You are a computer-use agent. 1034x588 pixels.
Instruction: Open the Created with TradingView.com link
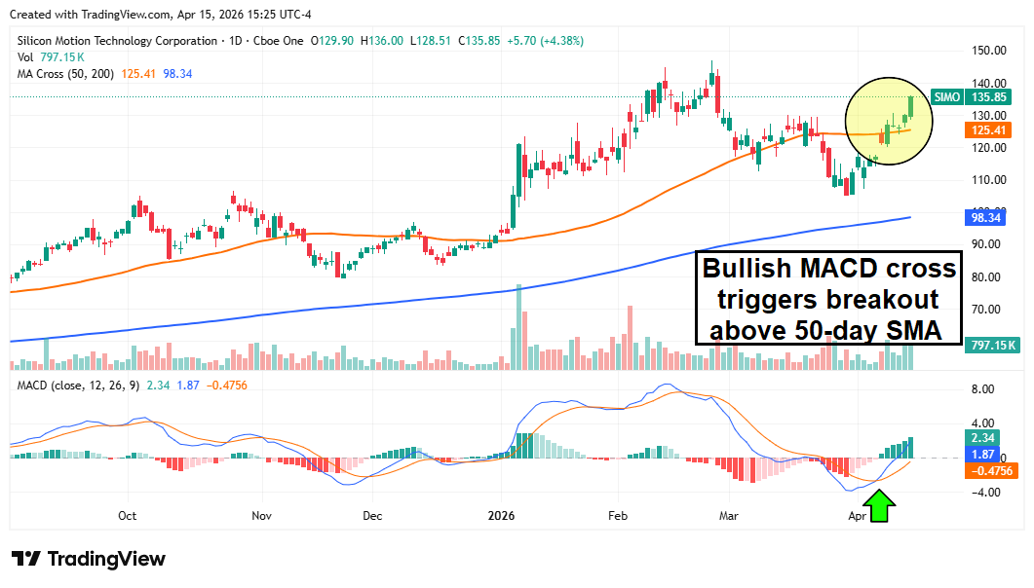coord(88,14)
